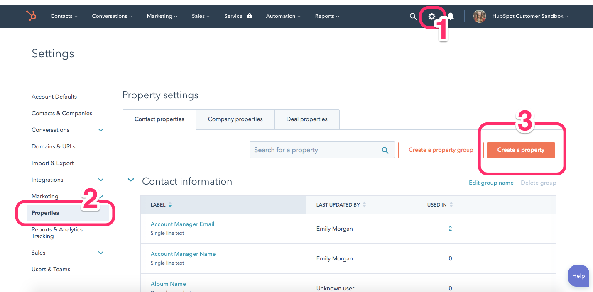Click Unknown user in Album Name row
This screenshot has height=292, width=593.
tap(335, 288)
